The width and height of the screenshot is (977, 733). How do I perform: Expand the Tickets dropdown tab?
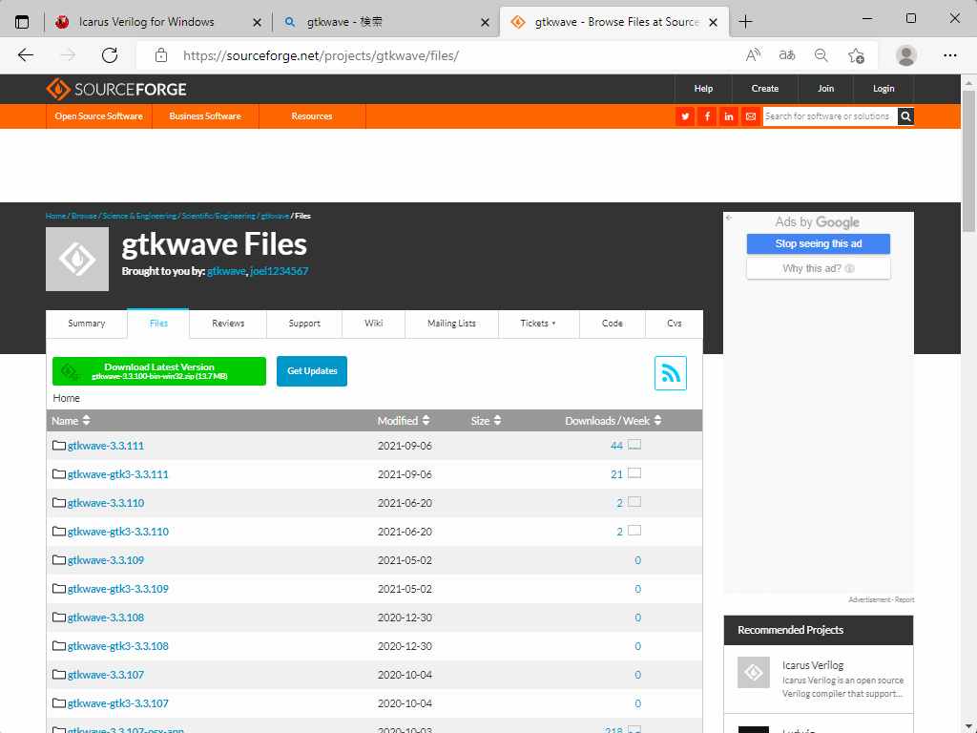[538, 324]
